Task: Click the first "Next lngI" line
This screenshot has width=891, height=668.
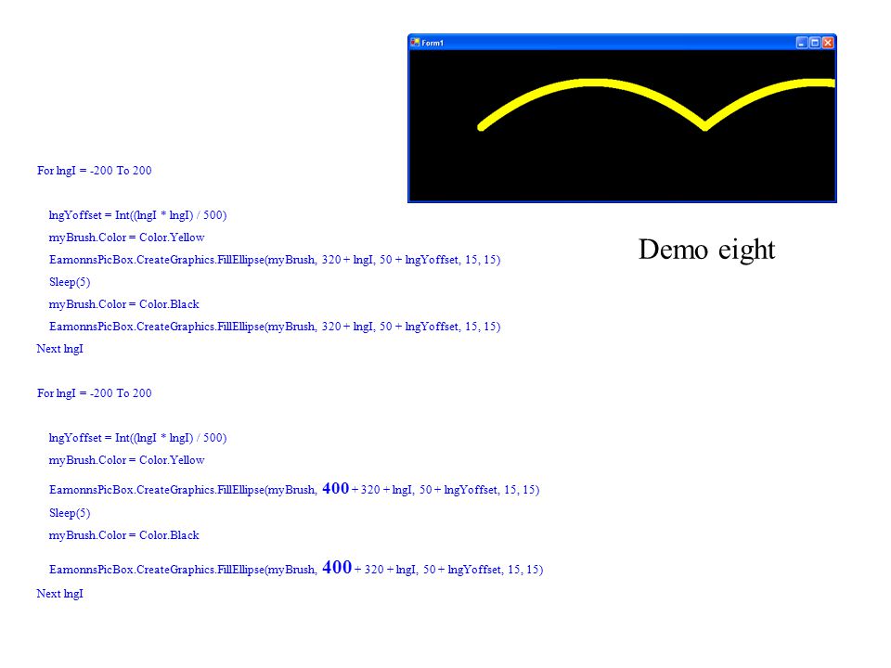Action: [59, 349]
